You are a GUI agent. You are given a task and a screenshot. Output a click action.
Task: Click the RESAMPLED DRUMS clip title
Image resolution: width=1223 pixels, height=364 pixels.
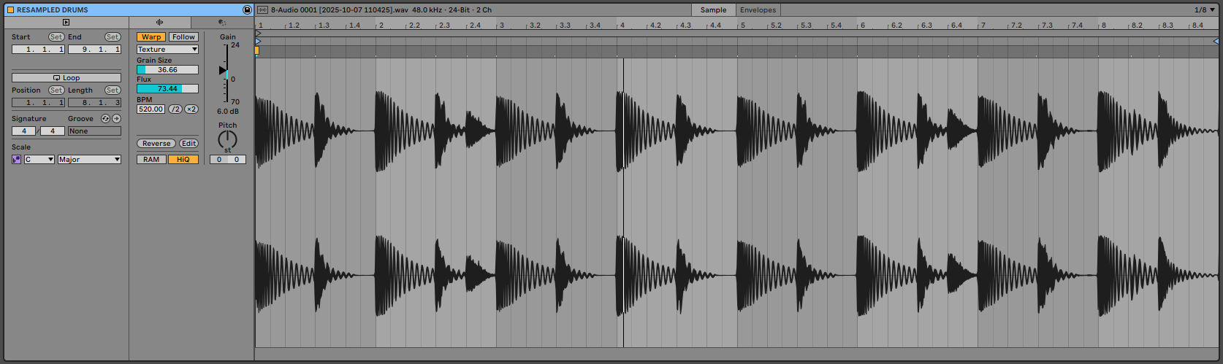53,10
